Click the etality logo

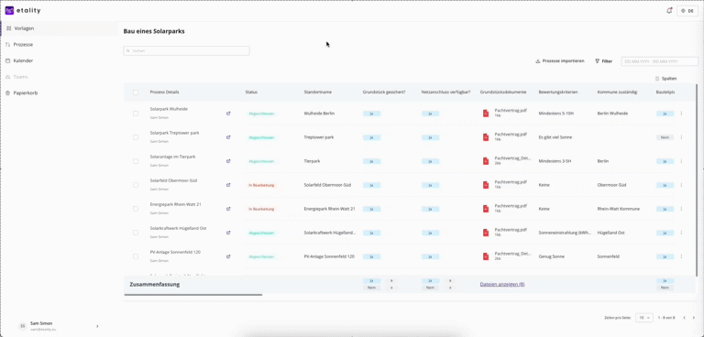coord(23,11)
